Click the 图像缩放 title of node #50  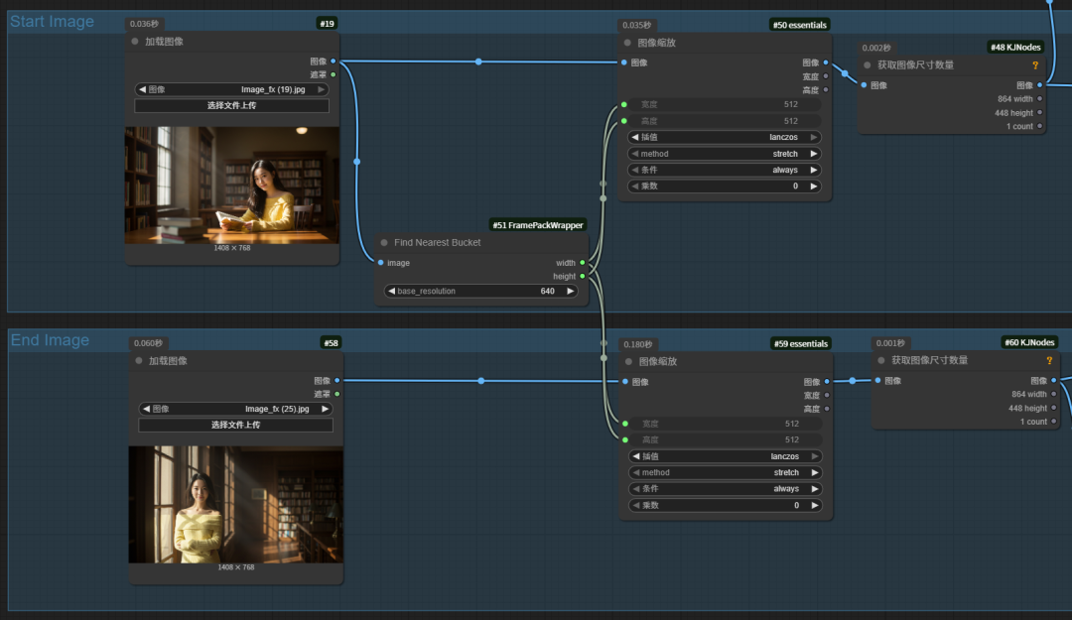(x=656, y=43)
